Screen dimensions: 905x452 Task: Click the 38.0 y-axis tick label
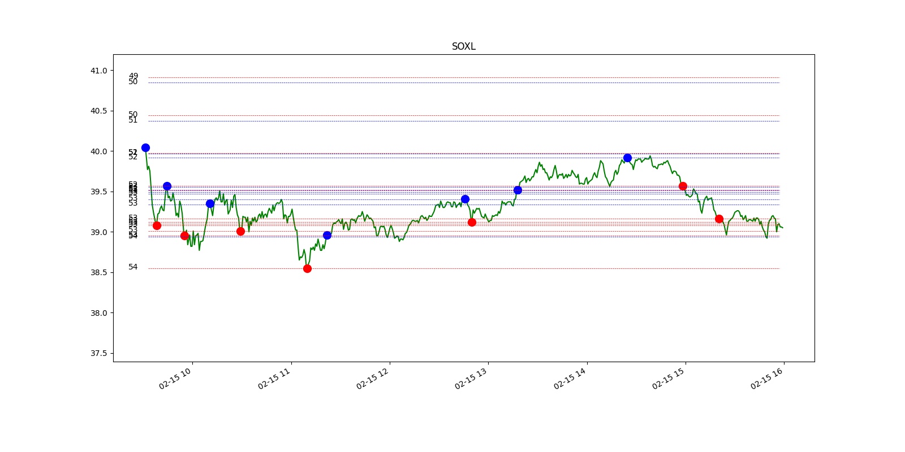point(98,313)
